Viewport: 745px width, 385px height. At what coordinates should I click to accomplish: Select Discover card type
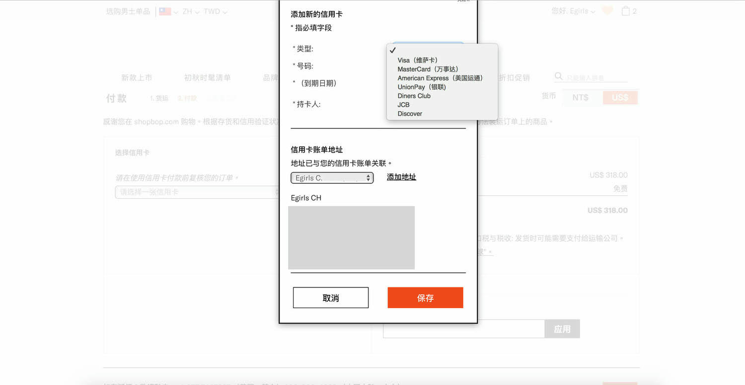point(410,113)
